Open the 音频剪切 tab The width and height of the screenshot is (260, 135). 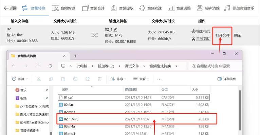pyautogui.click(x=63, y=8)
